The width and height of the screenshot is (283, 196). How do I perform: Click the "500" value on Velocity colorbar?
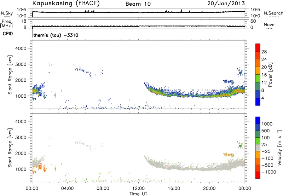click(x=266, y=131)
